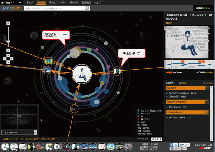Pan the map down with the arrow pad
215x152 pixels.
point(8,62)
